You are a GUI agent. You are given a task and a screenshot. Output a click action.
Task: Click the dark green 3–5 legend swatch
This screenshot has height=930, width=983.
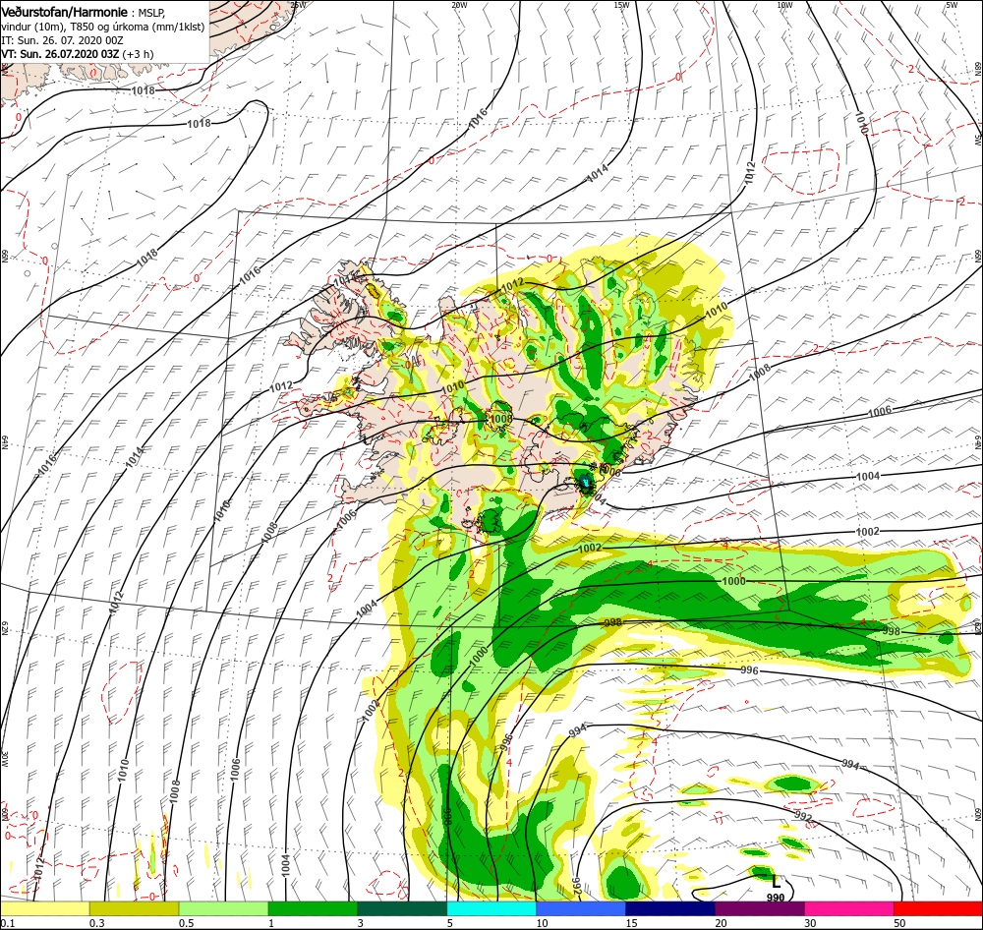click(402, 908)
